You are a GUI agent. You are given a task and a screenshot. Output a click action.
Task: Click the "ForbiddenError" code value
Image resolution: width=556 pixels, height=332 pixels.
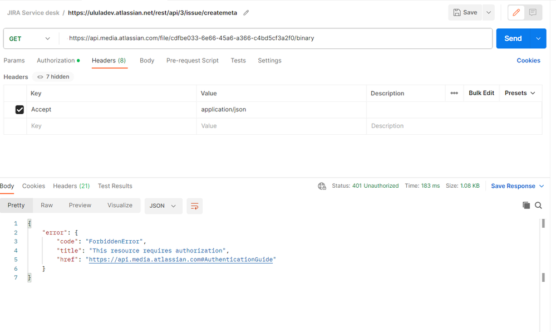[x=114, y=241]
